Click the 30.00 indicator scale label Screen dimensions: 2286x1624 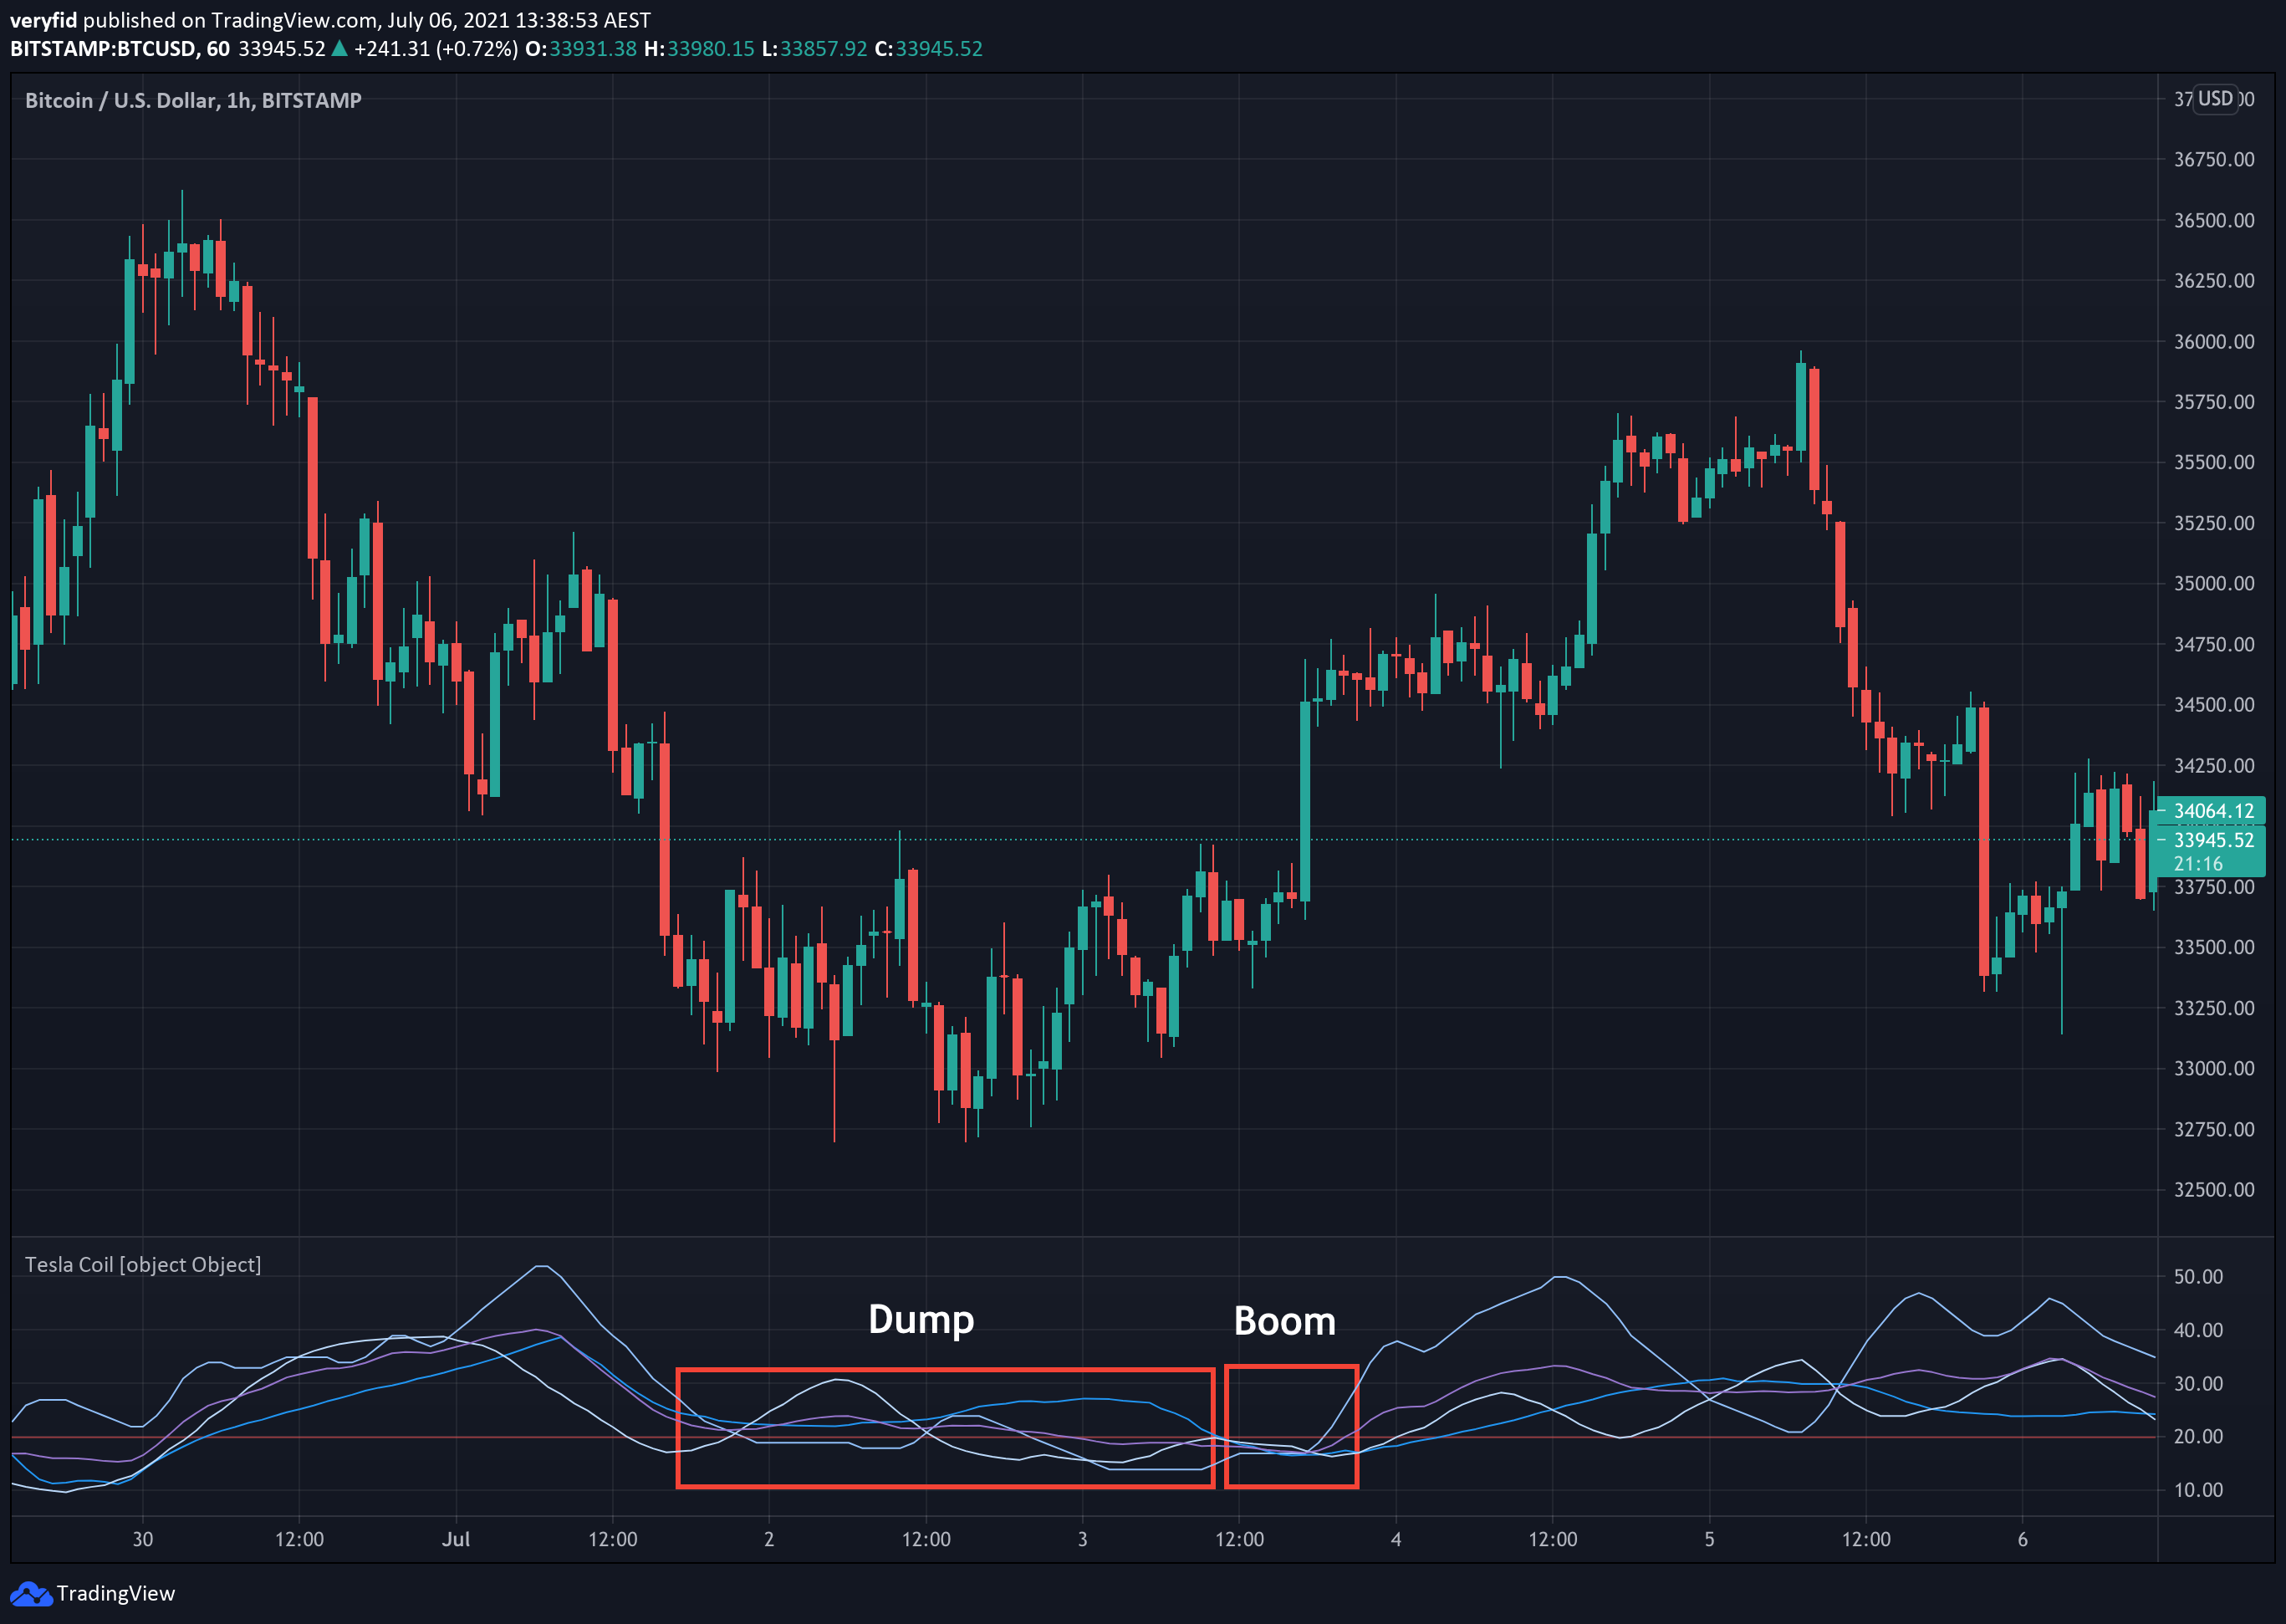pos(2199,1384)
